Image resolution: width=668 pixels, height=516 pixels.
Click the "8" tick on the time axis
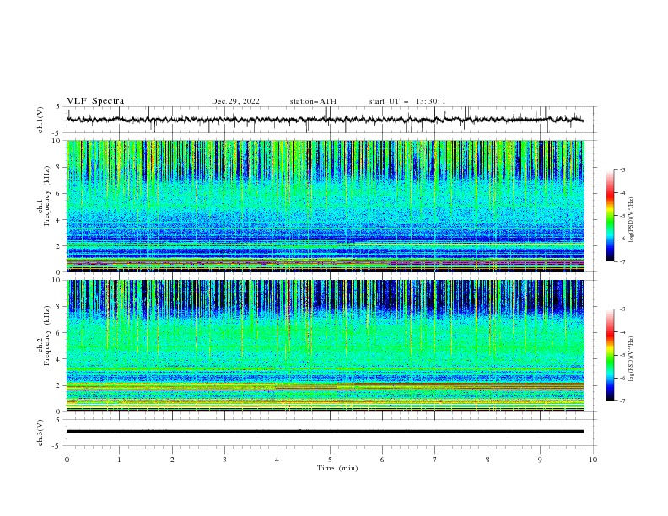[x=488, y=460]
